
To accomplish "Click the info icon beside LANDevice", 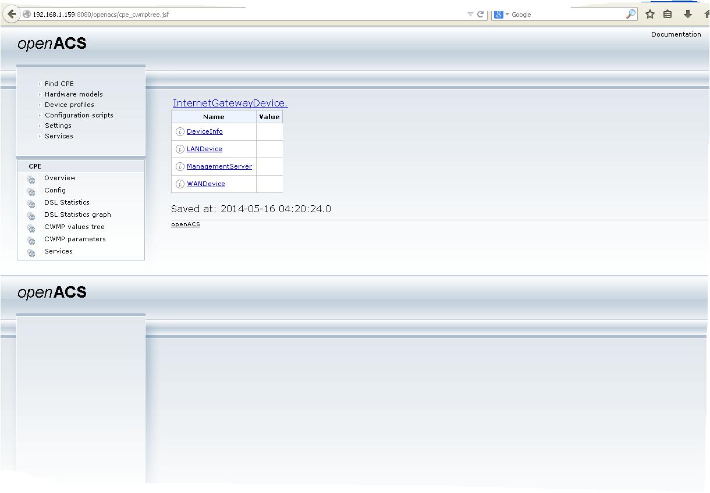I will (x=180, y=149).
